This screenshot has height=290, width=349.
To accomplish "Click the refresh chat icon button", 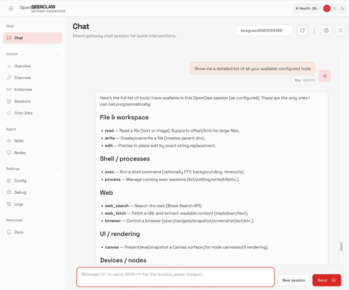I will click(x=302, y=30).
